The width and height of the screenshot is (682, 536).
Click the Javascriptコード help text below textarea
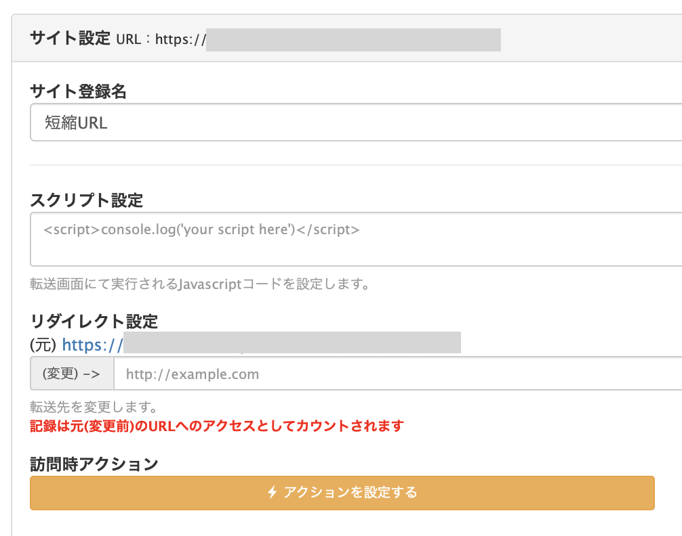[x=199, y=284]
